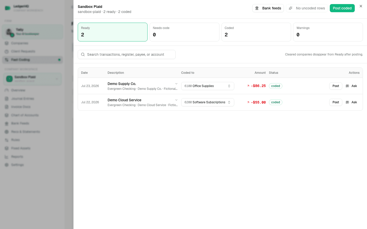
Task: Select the Coded filter card
Action: click(256, 32)
